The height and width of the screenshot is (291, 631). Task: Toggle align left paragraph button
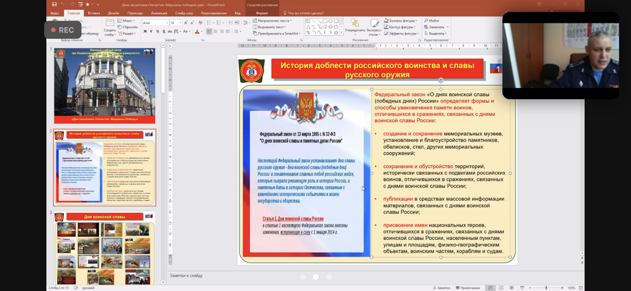point(209,31)
